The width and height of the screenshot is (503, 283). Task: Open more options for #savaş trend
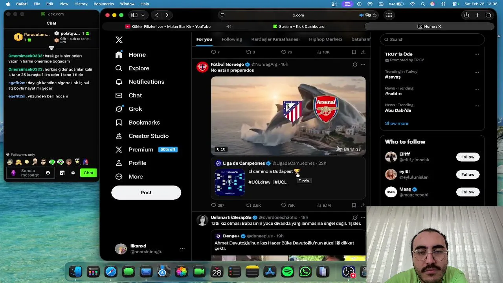[477, 72]
